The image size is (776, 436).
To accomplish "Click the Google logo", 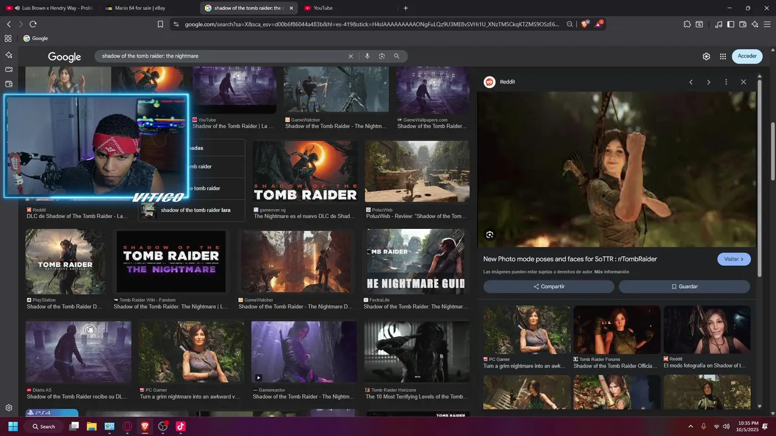I will (x=64, y=56).
